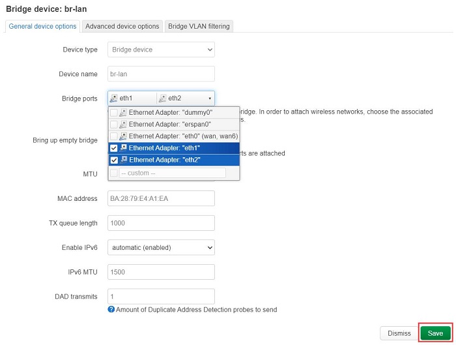Tick the erspan0 adapter checkbox
456x345 pixels.
114,124
